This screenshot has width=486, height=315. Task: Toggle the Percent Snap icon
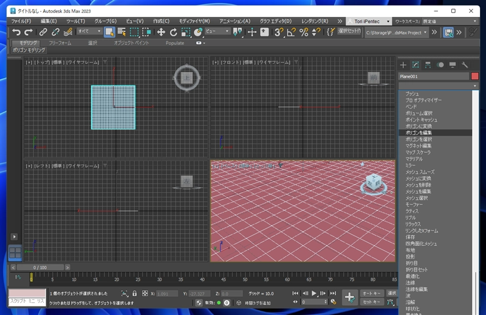coord(304,32)
